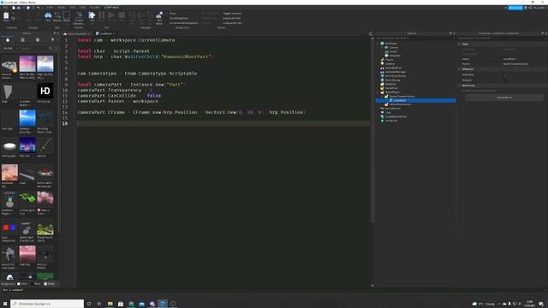Collapse the Data section in Properties

pos(460,44)
